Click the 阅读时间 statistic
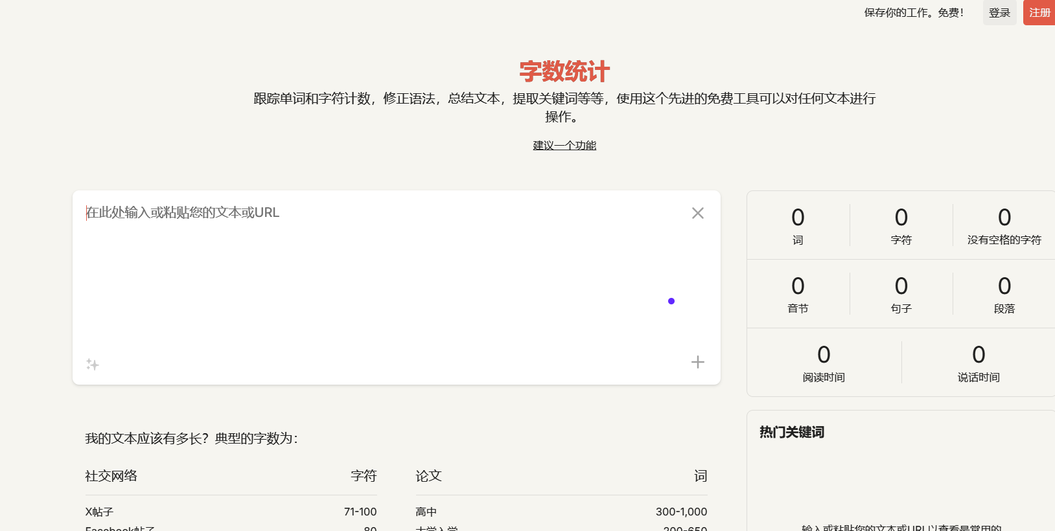The image size is (1055, 531). [824, 363]
